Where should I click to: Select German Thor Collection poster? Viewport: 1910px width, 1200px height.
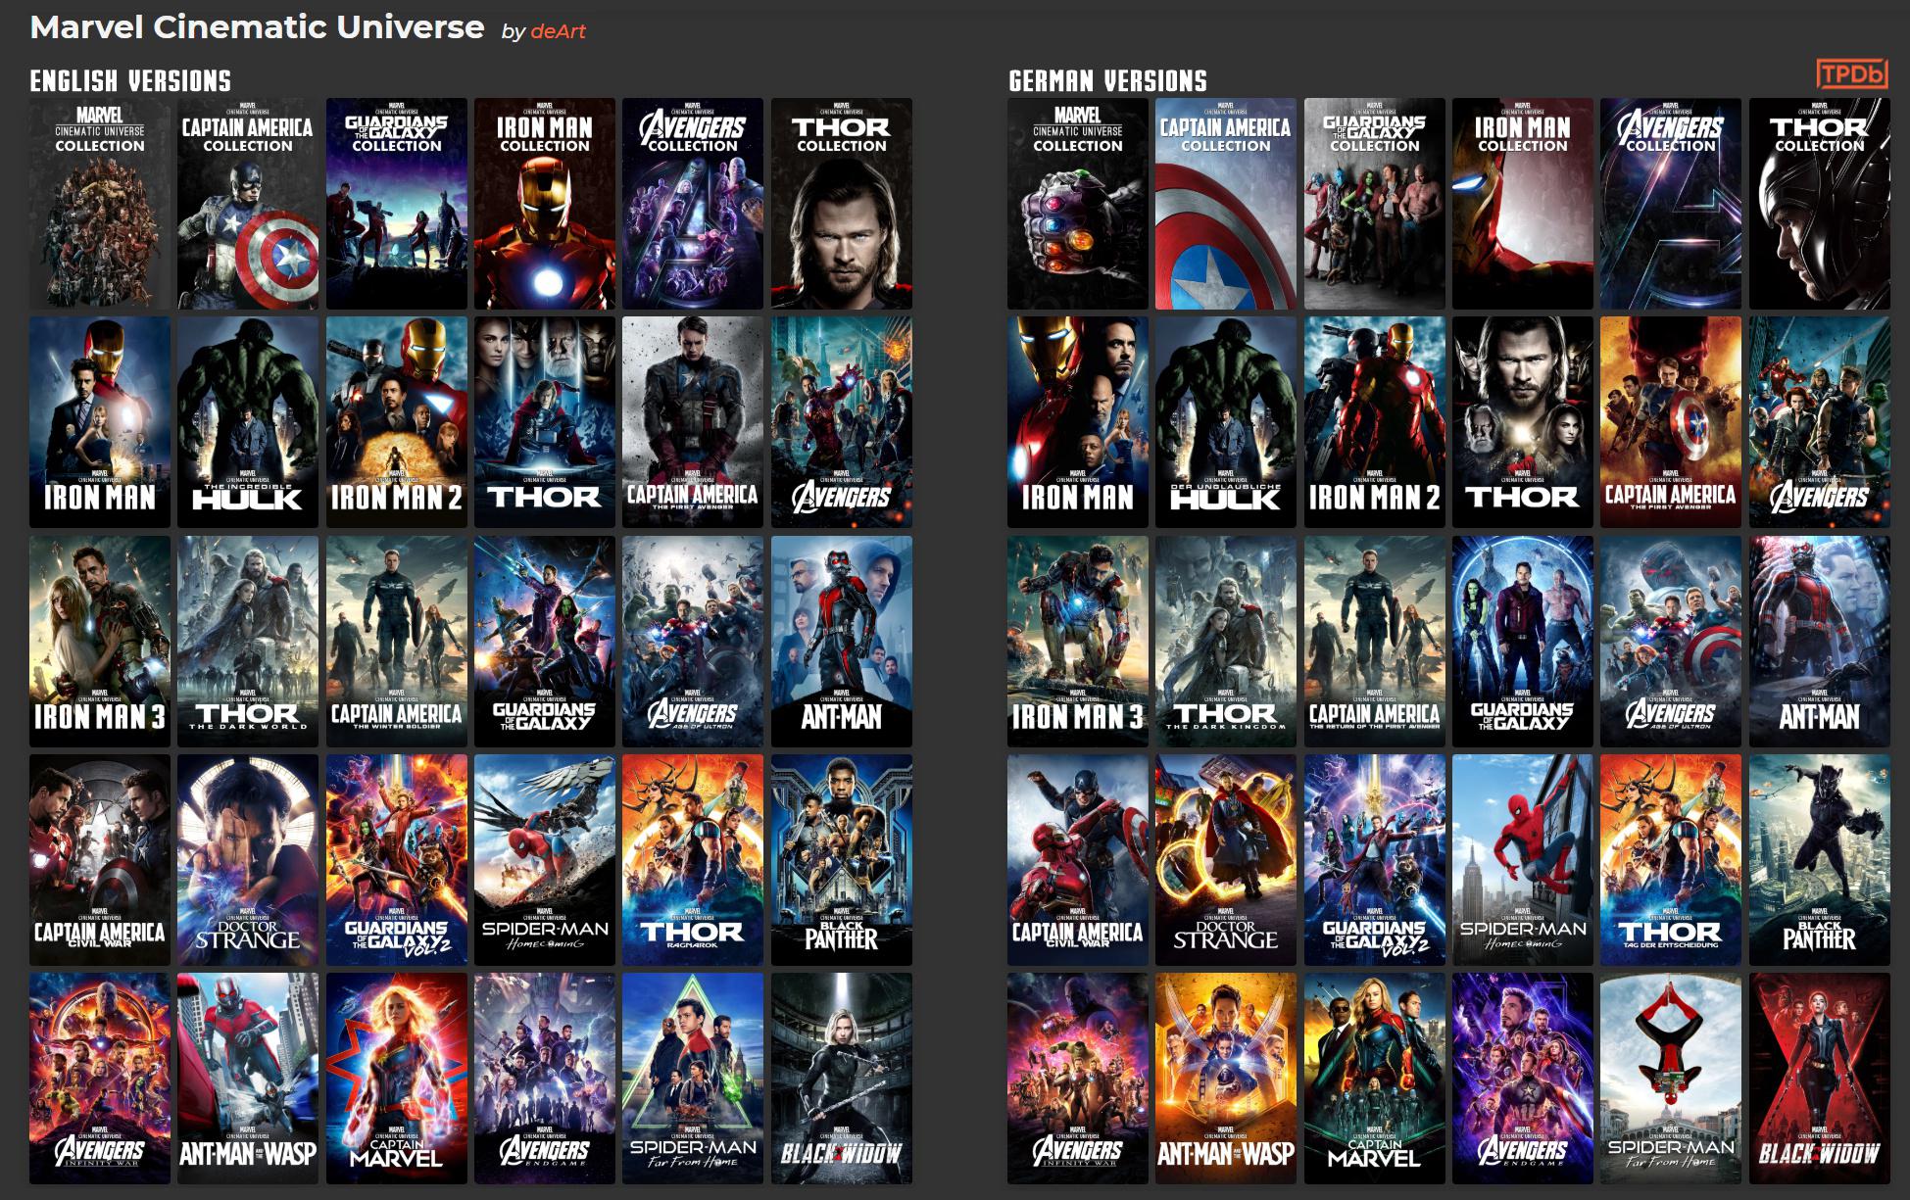click(x=1820, y=204)
